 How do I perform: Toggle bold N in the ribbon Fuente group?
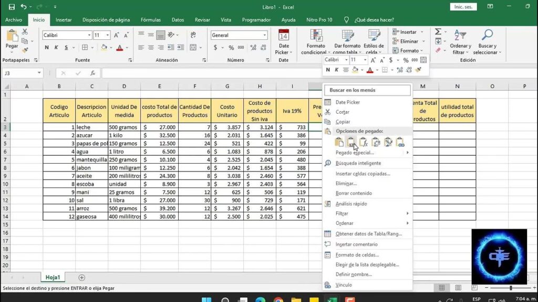pos(47,48)
